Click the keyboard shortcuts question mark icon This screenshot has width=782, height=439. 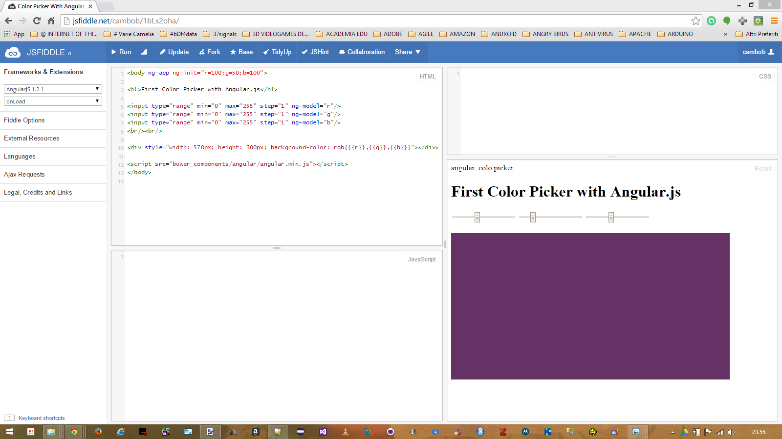[9, 418]
